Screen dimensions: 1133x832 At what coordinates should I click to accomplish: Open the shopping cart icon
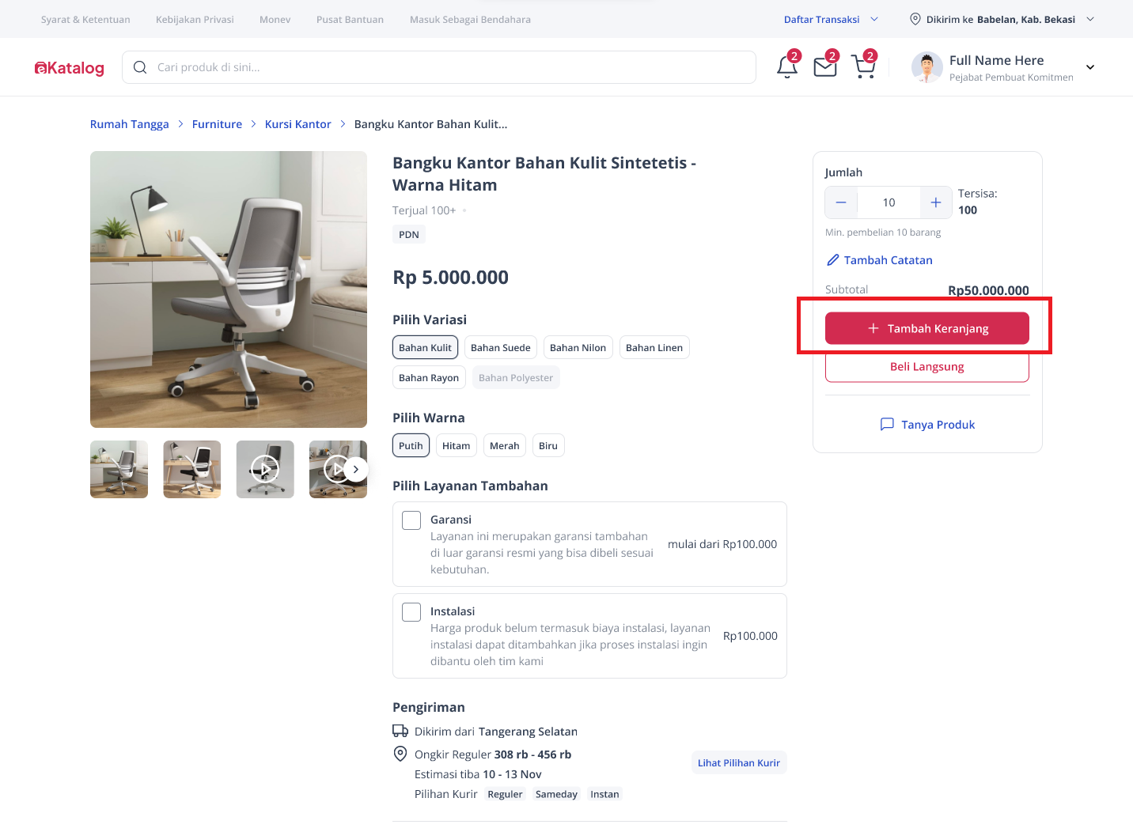pyautogui.click(x=863, y=67)
